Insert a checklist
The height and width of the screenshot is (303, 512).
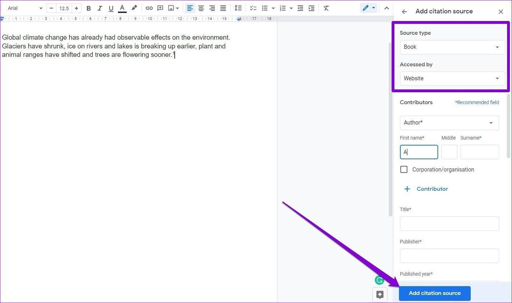pos(253,8)
